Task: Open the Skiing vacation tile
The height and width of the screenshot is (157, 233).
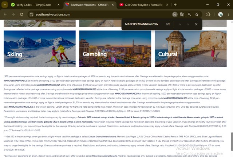Action: click(40, 49)
